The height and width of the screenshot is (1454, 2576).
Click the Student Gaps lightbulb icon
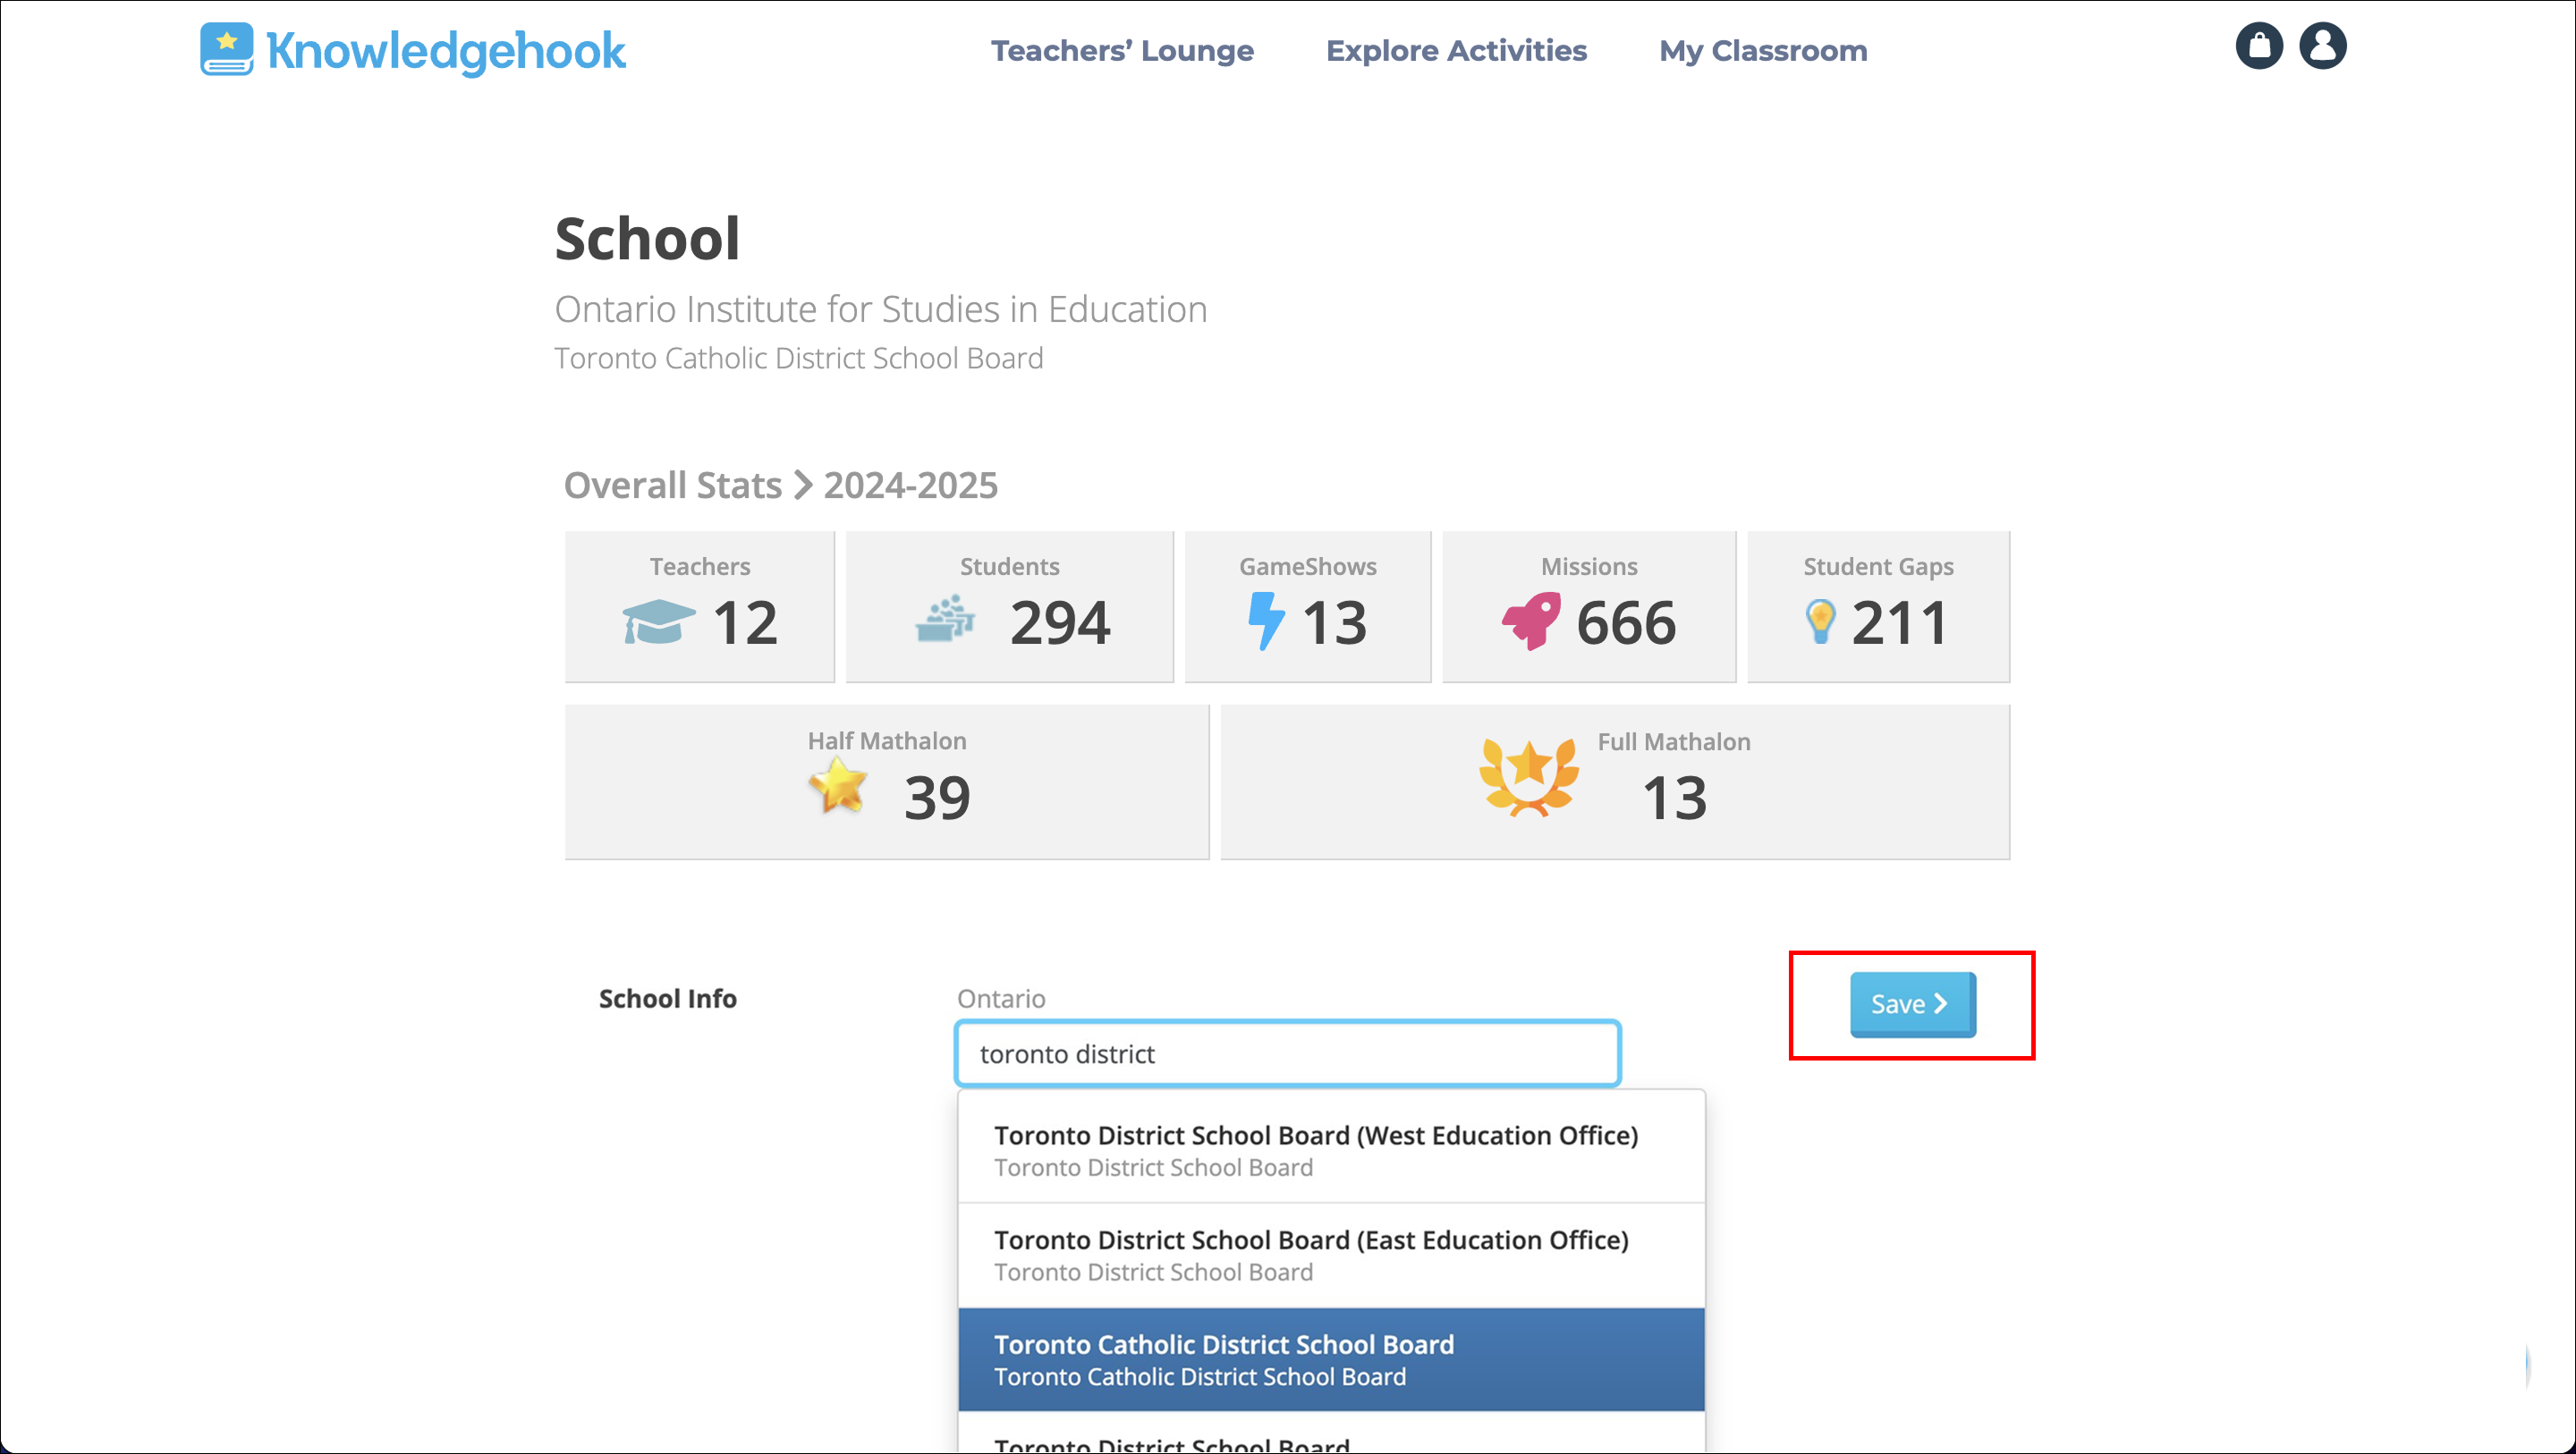click(1820, 622)
